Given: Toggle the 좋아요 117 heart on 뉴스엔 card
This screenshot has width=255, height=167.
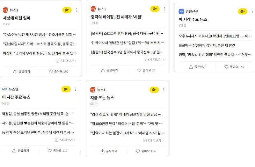Looking at the screenshot, I should click(50, 150).
